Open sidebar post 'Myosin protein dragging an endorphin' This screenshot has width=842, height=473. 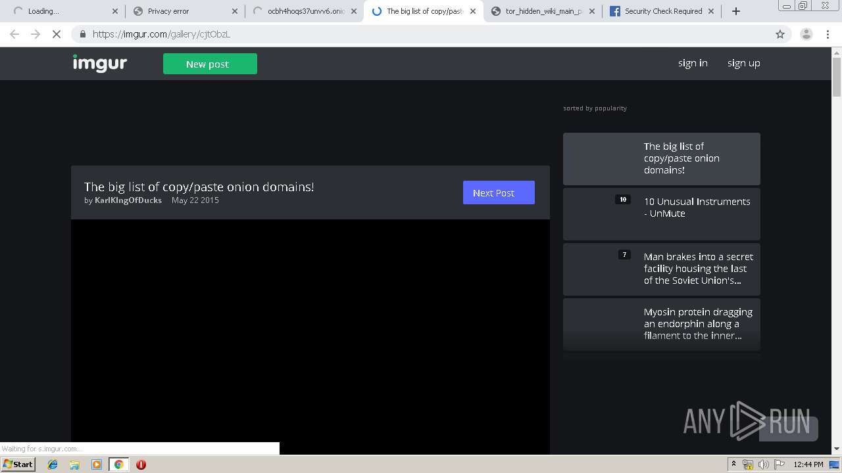(662, 325)
